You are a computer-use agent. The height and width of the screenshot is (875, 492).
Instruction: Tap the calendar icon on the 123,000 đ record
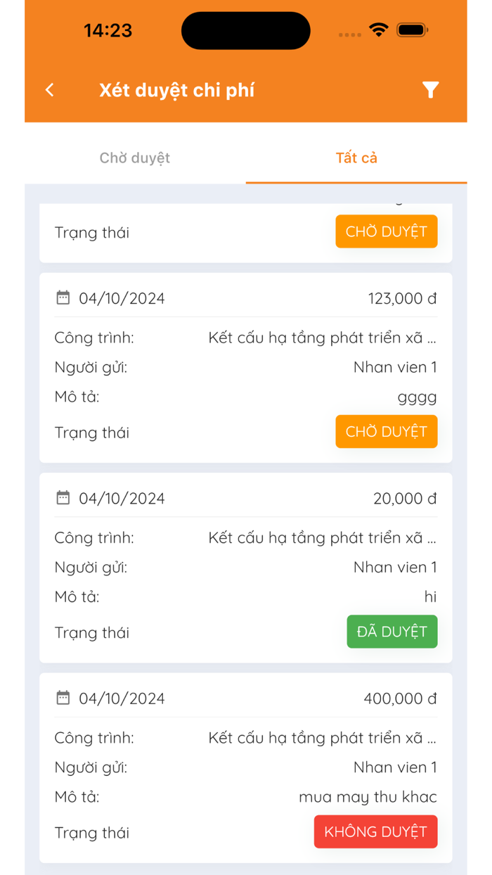pos(64,298)
